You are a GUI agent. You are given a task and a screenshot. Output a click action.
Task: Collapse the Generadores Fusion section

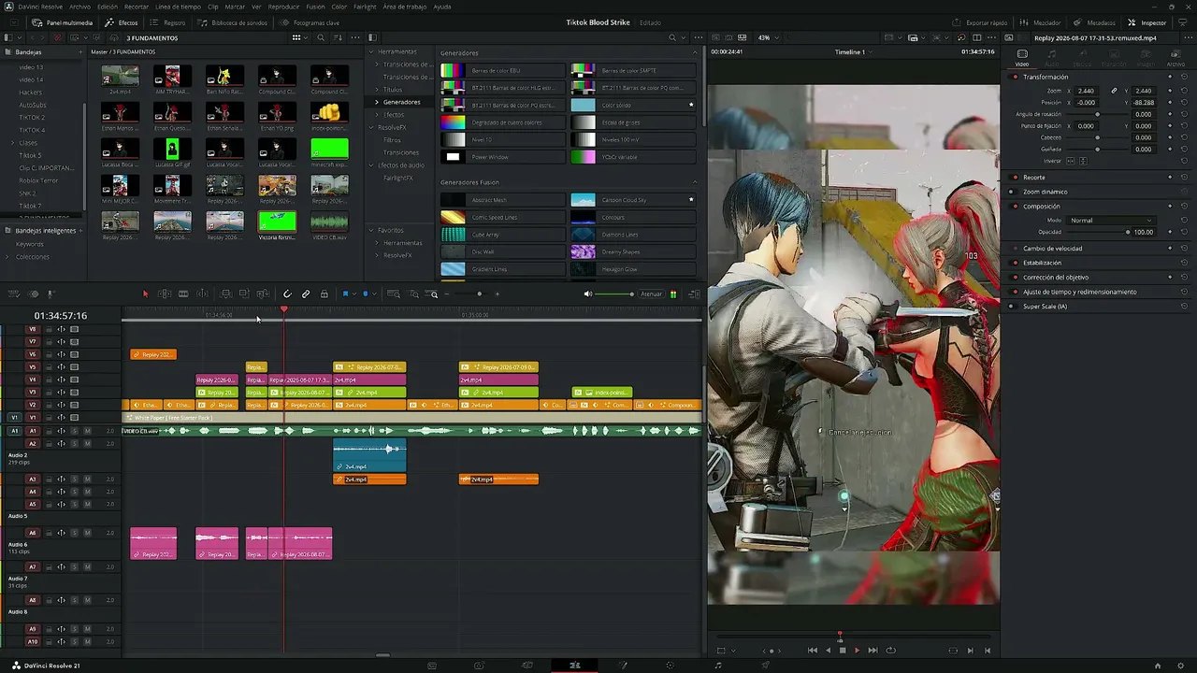pos(695,182)
